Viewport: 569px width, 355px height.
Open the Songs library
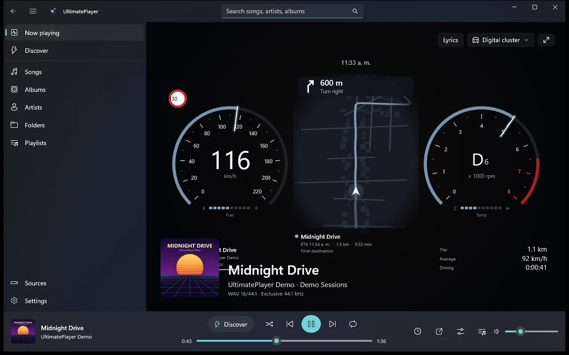click(75, 72)
